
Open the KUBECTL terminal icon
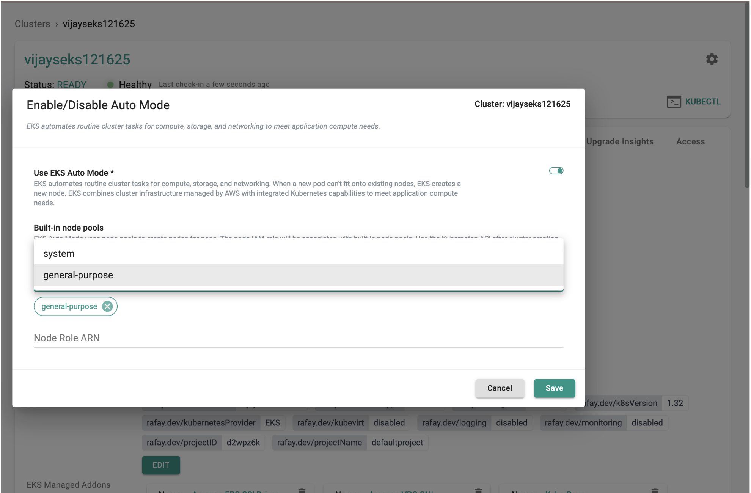click(x=674, y=102)
